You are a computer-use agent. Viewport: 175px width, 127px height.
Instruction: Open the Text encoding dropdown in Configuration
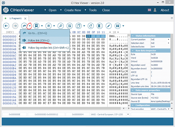[168, 109]
